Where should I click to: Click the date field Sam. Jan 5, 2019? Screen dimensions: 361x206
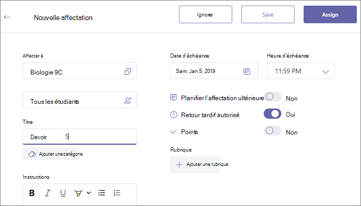coord(214,70)
